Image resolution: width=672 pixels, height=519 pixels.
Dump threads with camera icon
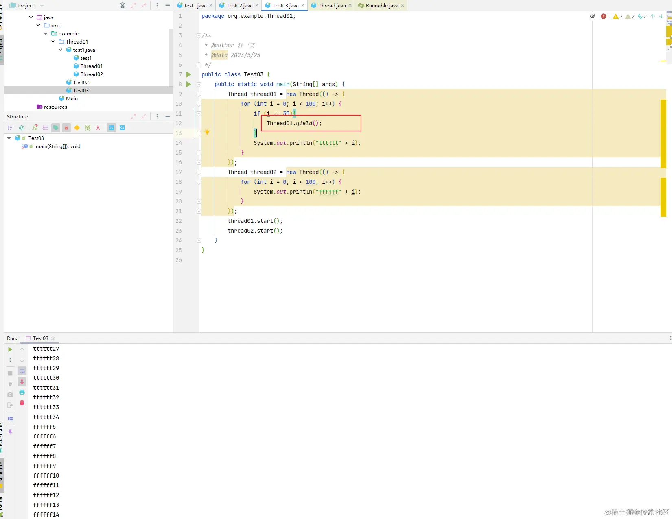(10, 395)
